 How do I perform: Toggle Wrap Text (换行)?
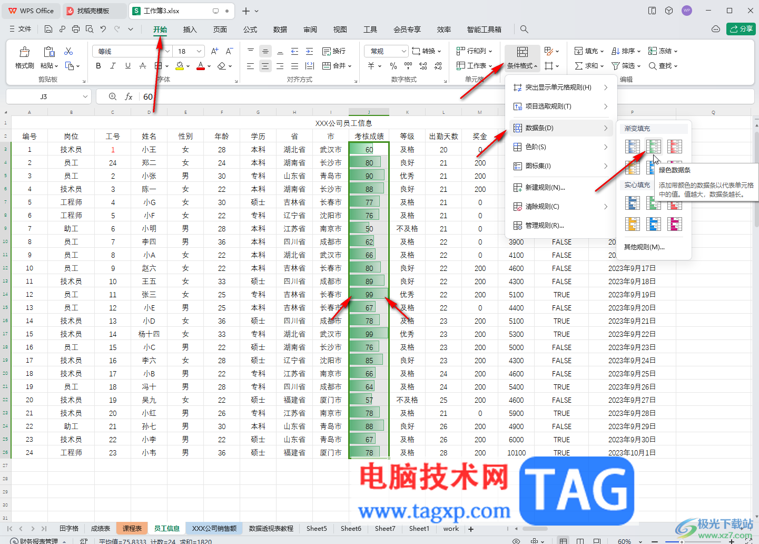(x=334, y=51)
